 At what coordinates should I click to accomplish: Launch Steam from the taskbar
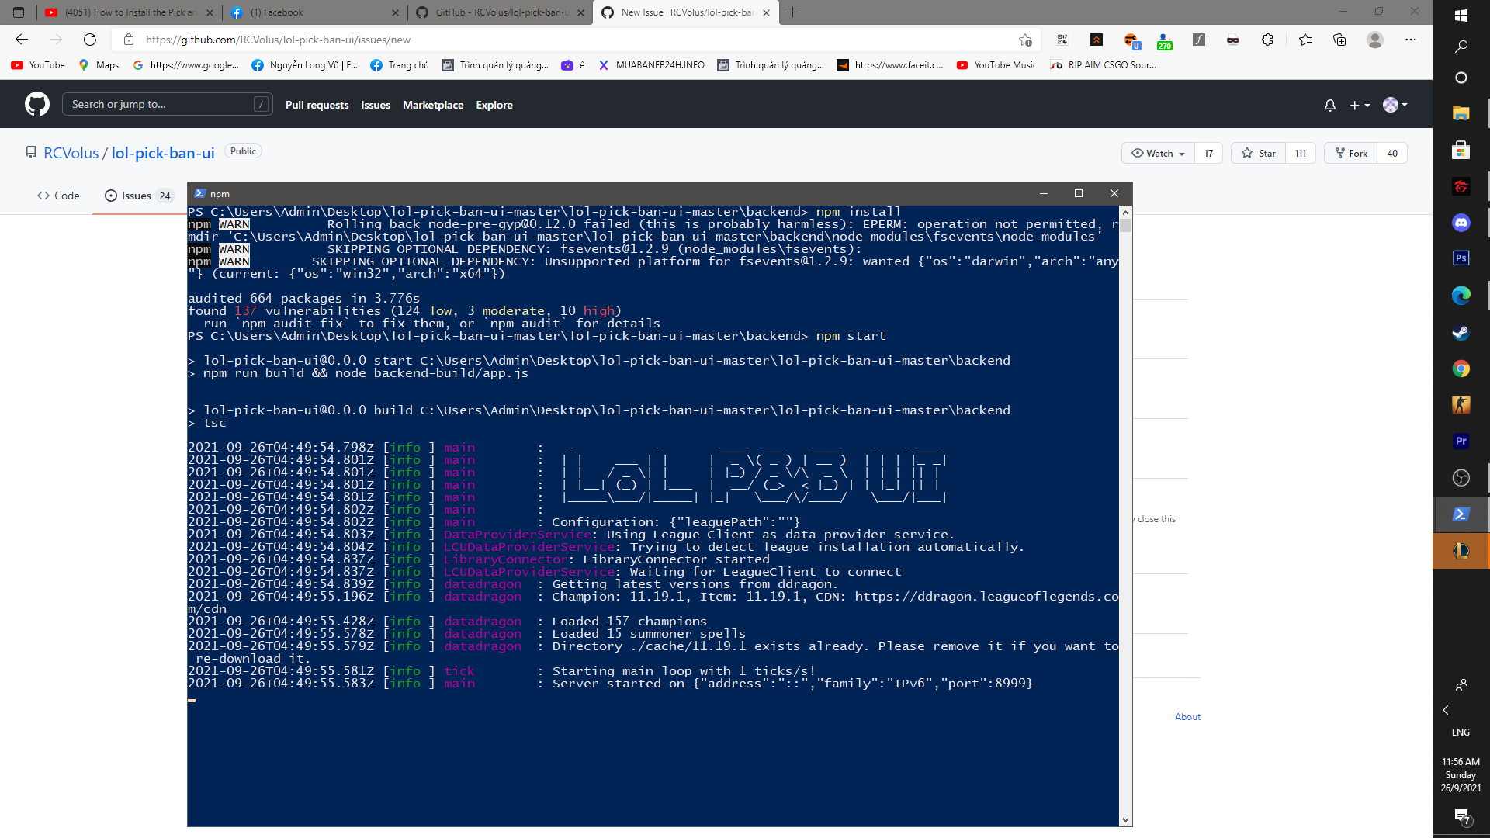coord(1461,332)
